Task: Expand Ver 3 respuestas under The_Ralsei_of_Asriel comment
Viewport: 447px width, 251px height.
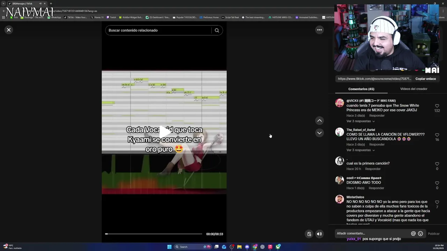Action: click(360, 150)
